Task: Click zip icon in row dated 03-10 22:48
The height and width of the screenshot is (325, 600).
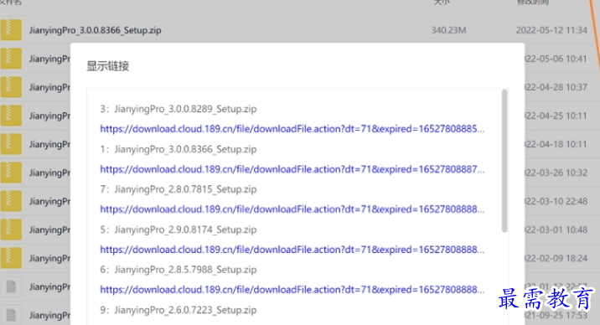Action: pos(11,201)
